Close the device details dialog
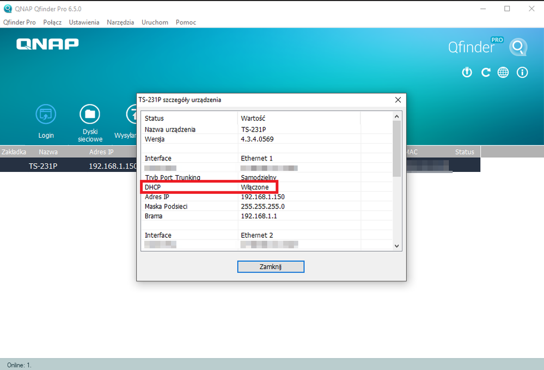 coord(271,267)
